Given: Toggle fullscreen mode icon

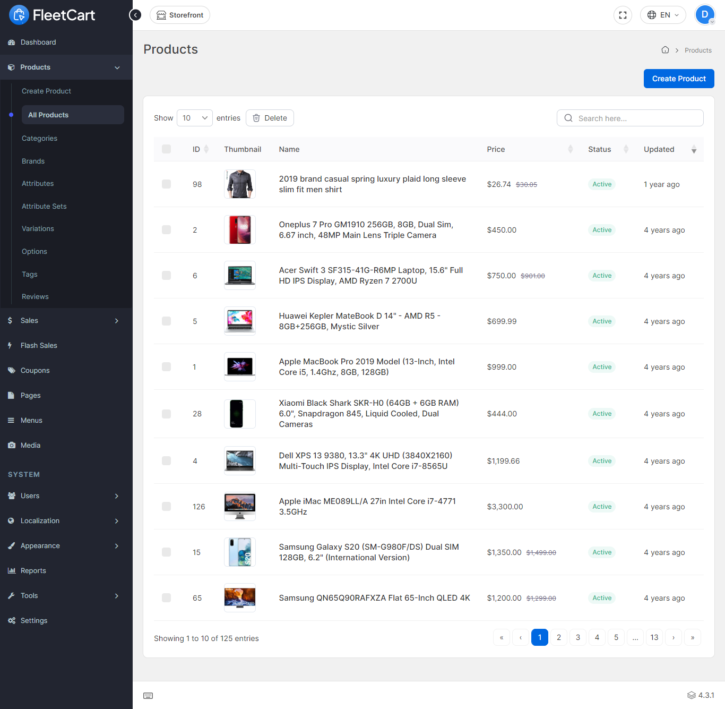Looking at the screenshot, I should click(623, 15).
